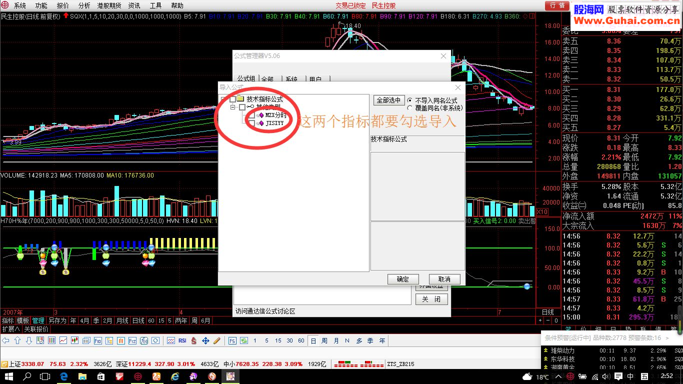Check the JISIYY formula checkbox
The height and width of the screenshot is (384, 683).
(x=251, y=123)
